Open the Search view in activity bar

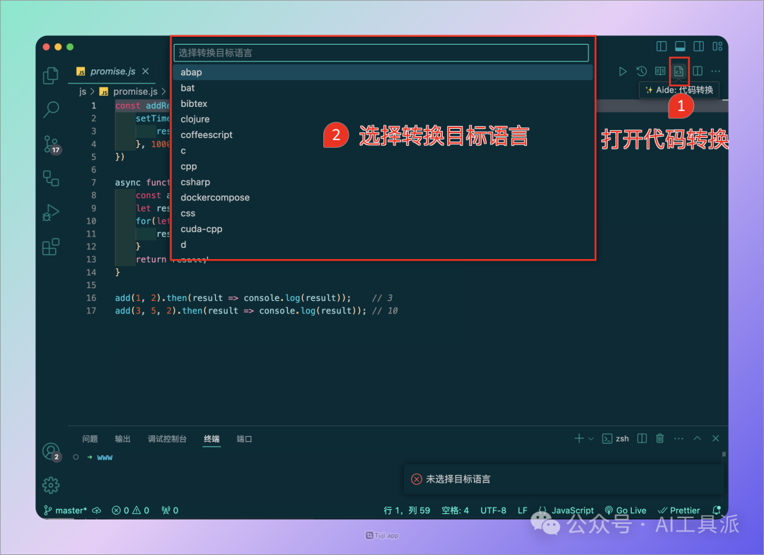pyautogui.click(x=51, y=110)
